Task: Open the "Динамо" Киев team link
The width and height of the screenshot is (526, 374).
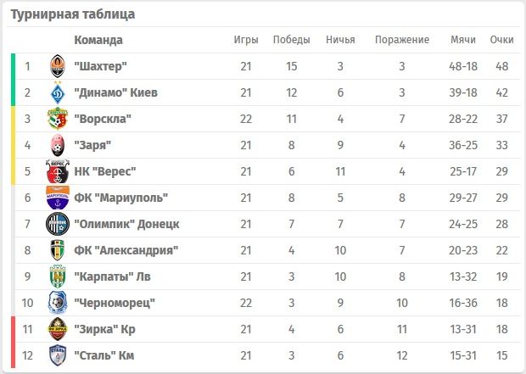Action: pyautogui.click(x=115, y=92)
